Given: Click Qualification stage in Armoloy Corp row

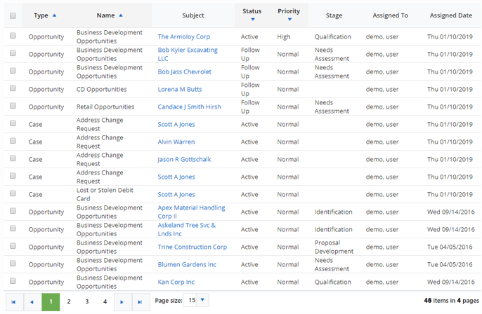Looking at the screenshot, I should [x=332, y=36].
